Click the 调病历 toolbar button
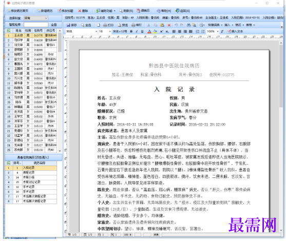 pyautogui.click(x=143, y=11)
